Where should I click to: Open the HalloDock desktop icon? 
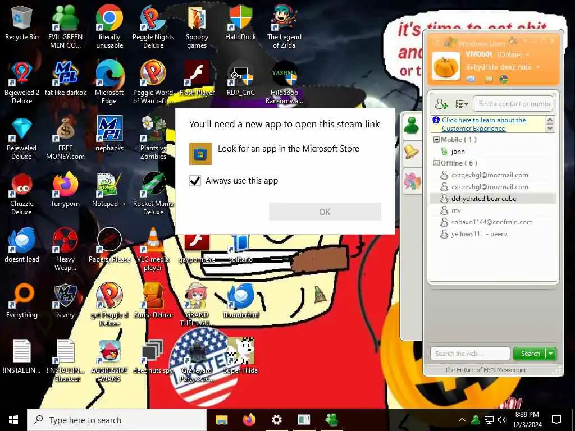[240, 22]
